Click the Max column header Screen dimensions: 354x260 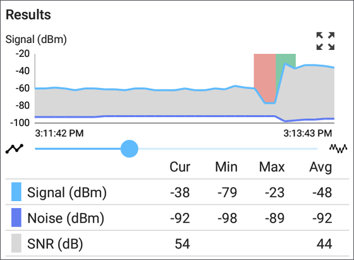tap(272, 167)
